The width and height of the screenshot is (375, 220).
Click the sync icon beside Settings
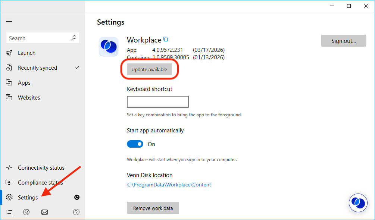[77, 197]
